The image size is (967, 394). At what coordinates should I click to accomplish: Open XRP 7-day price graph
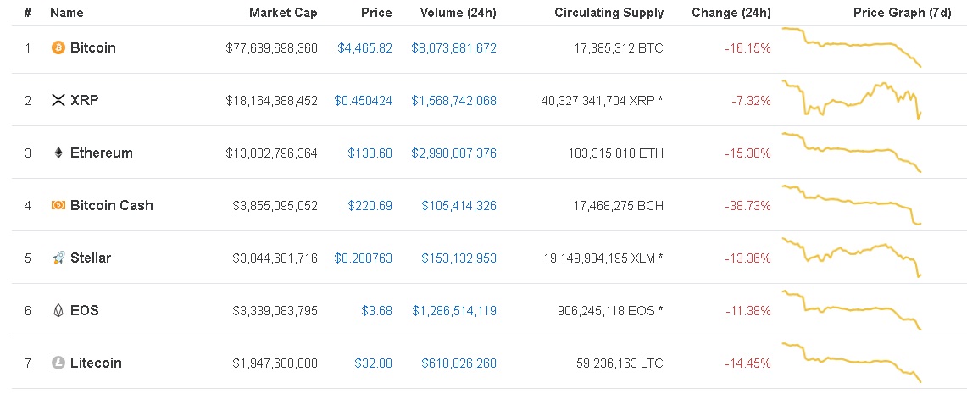tap(852, 100)
